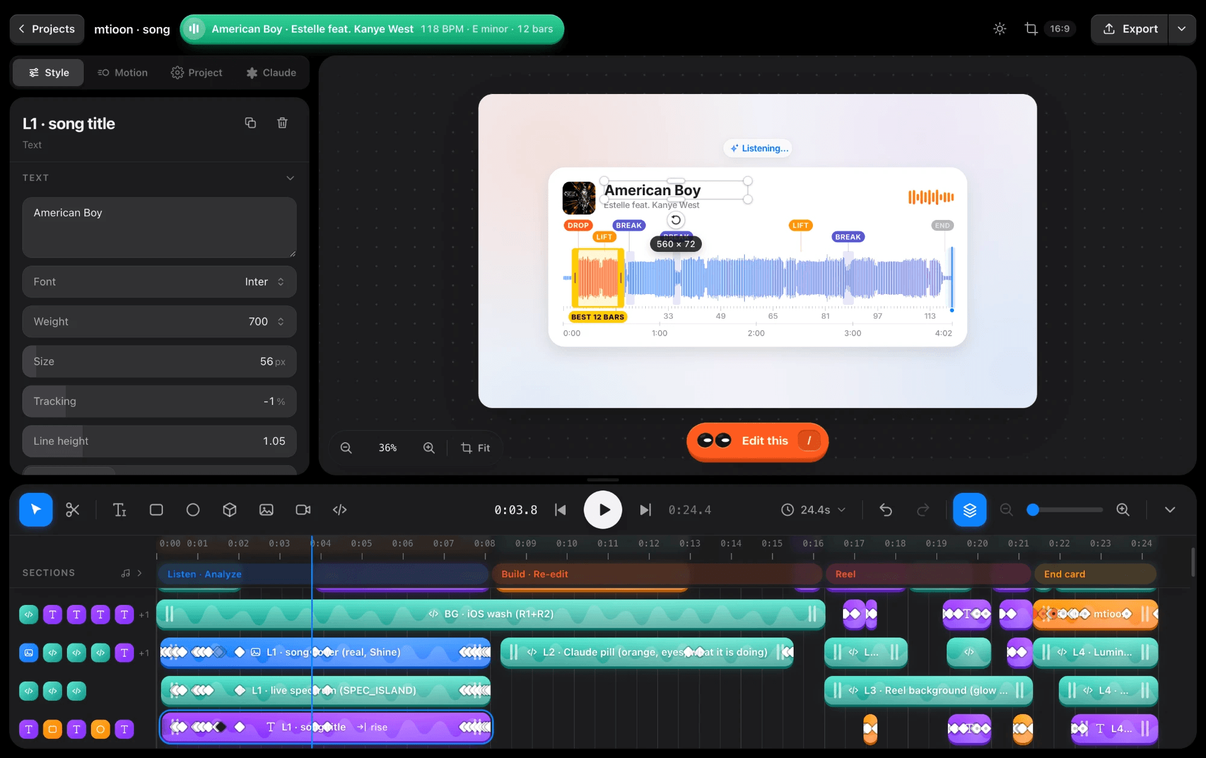This screenshot has height=758, width=1206.
Task: Open the 24.4s duration dropdown
Action: 813,510
